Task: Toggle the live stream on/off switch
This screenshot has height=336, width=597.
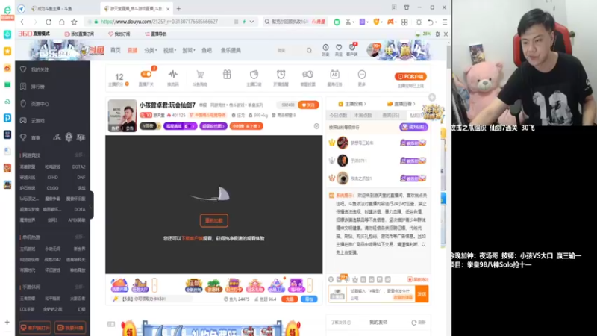Action: [x=146, y=75]
